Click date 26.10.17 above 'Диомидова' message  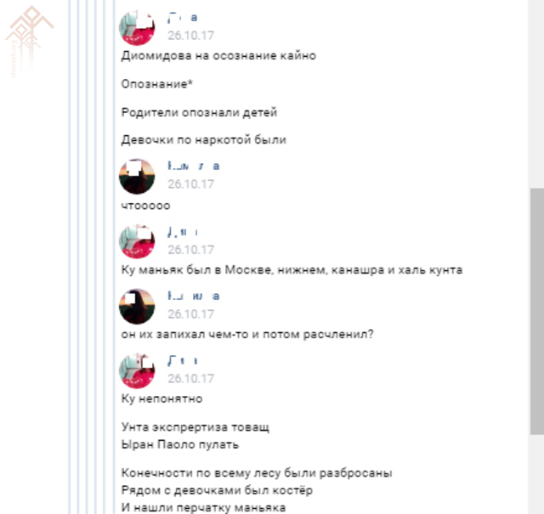tap(190, 36)
